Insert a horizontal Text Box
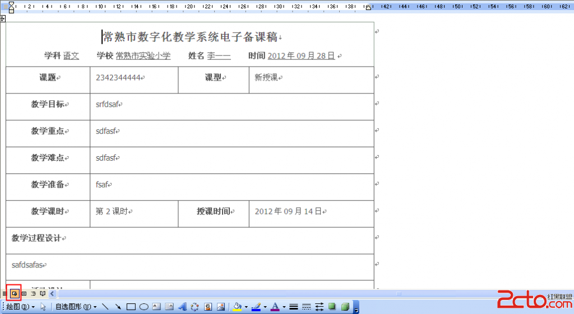Image resolution: width=574 pixels, height=314 pixels. [x=157, y=307]
